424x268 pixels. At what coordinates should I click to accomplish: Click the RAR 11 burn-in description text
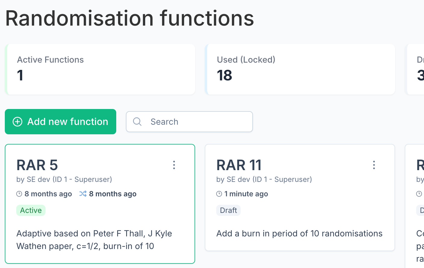(x=299, y=233)
